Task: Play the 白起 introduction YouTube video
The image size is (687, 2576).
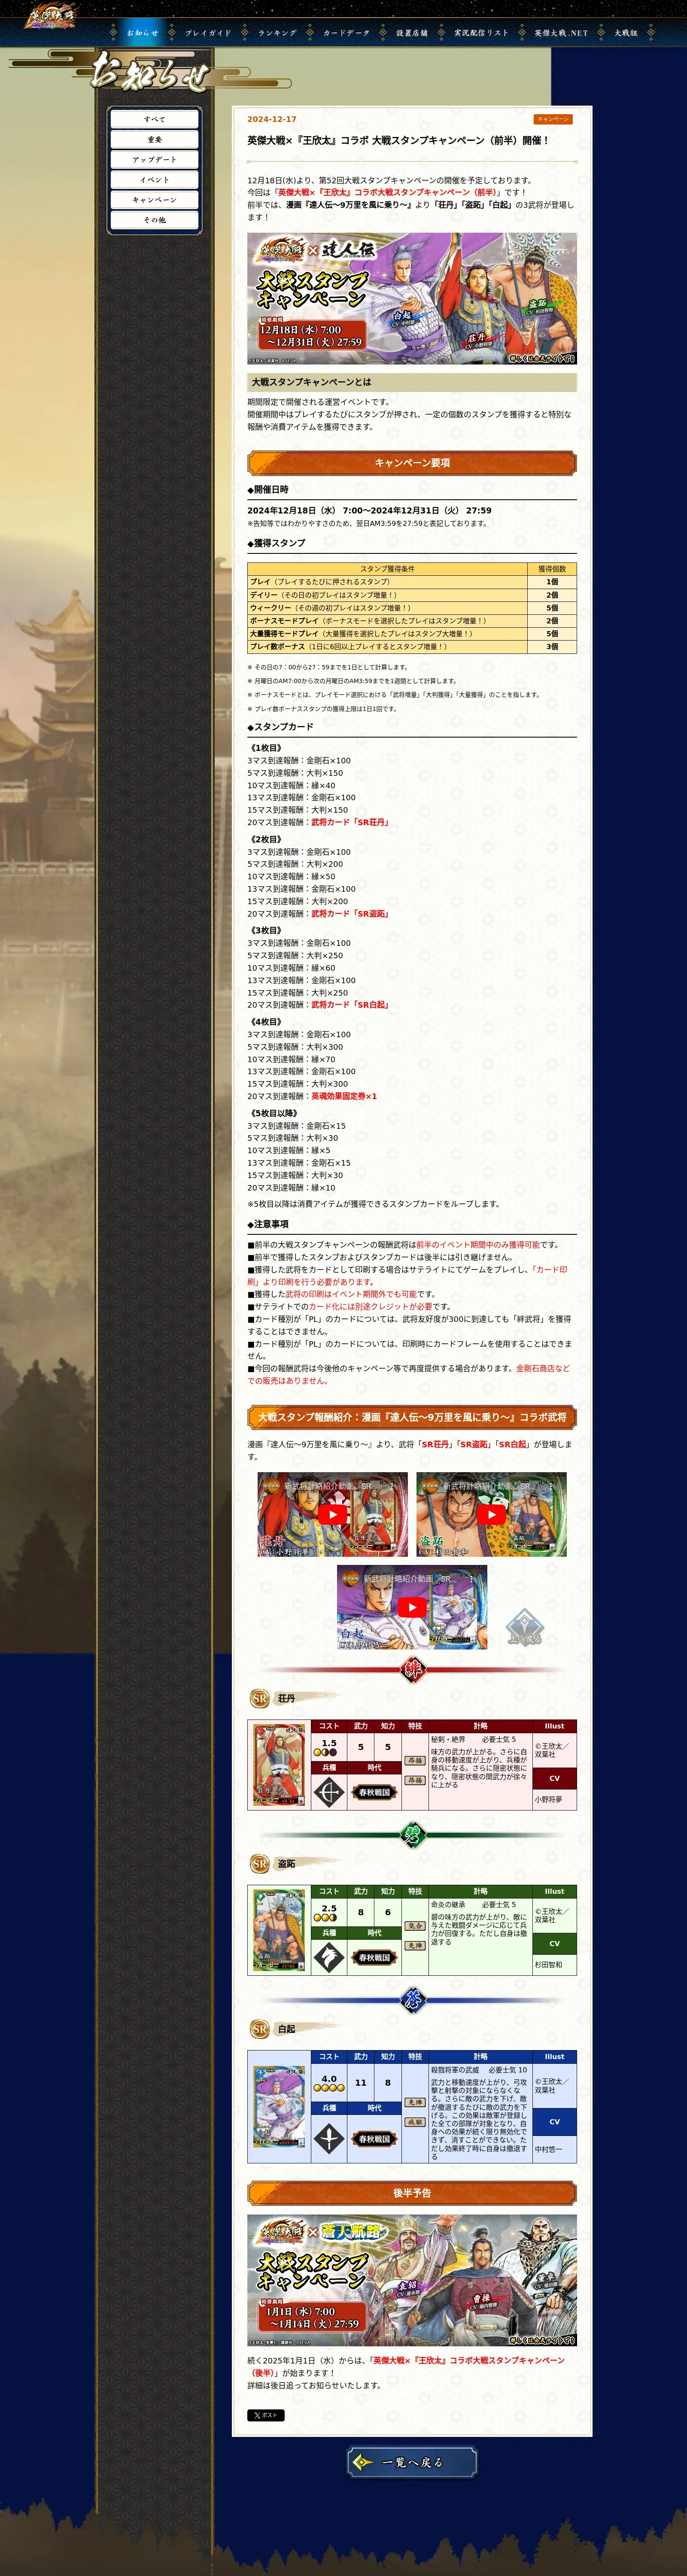Action: point(412,1607)
